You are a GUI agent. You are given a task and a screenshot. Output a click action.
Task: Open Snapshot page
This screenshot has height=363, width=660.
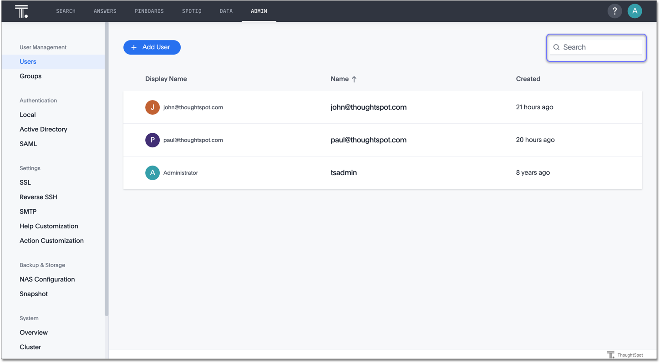(x=34, y=294)
